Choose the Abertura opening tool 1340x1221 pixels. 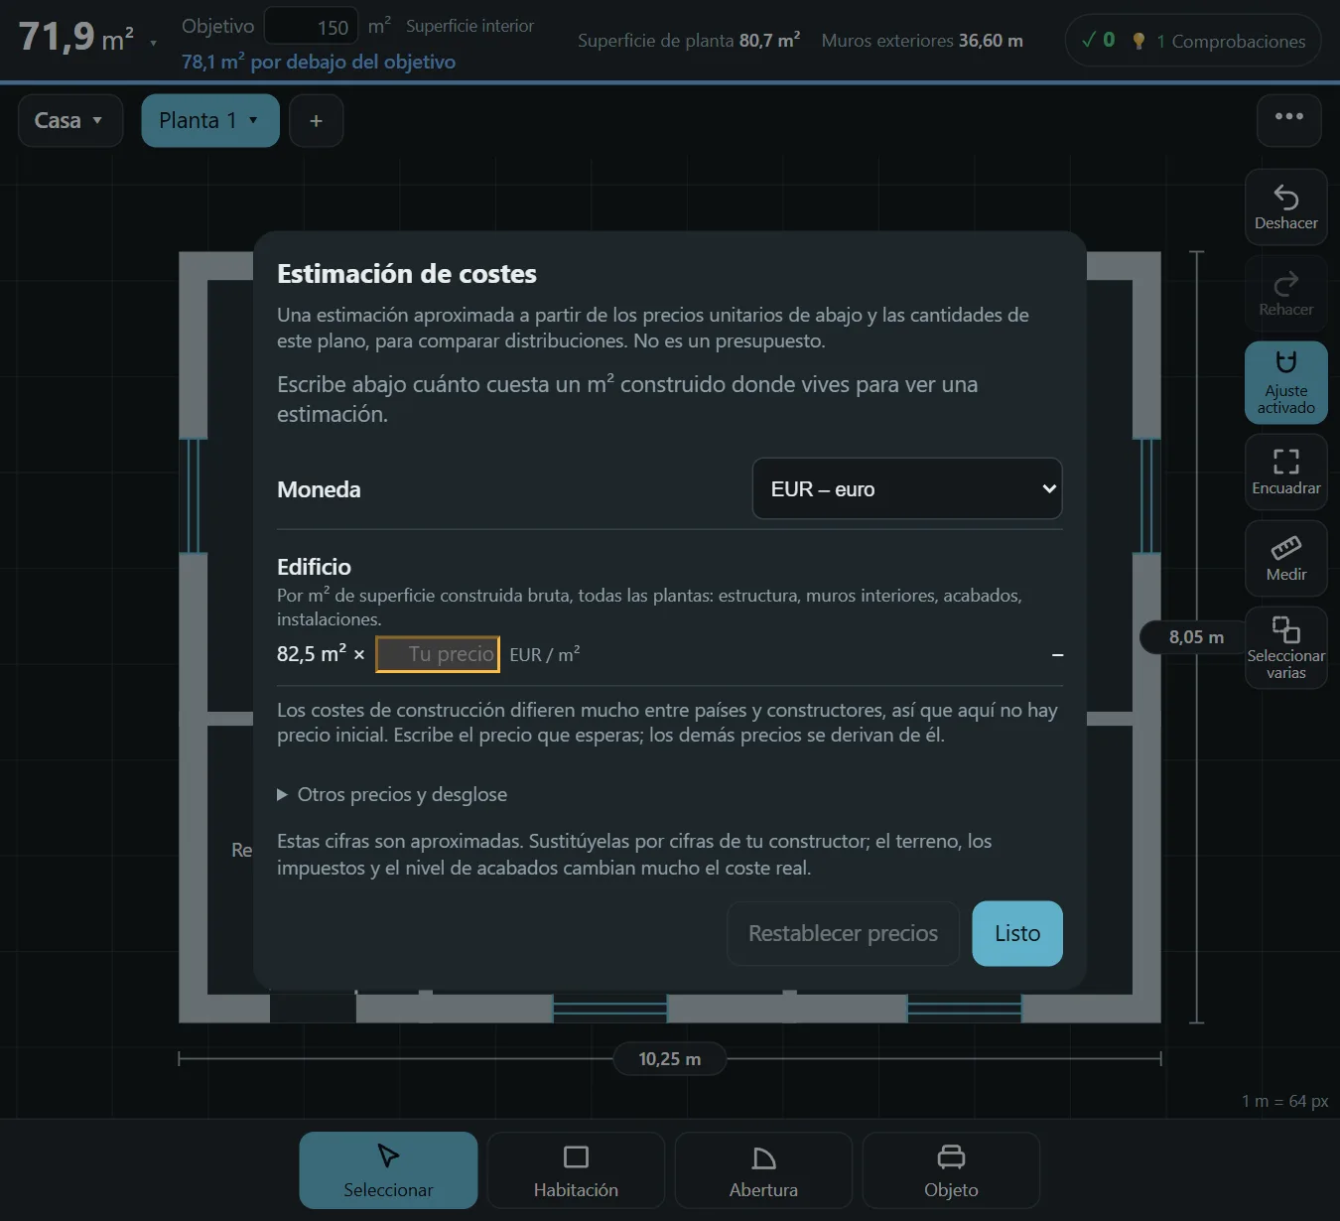coord(763,1170)
